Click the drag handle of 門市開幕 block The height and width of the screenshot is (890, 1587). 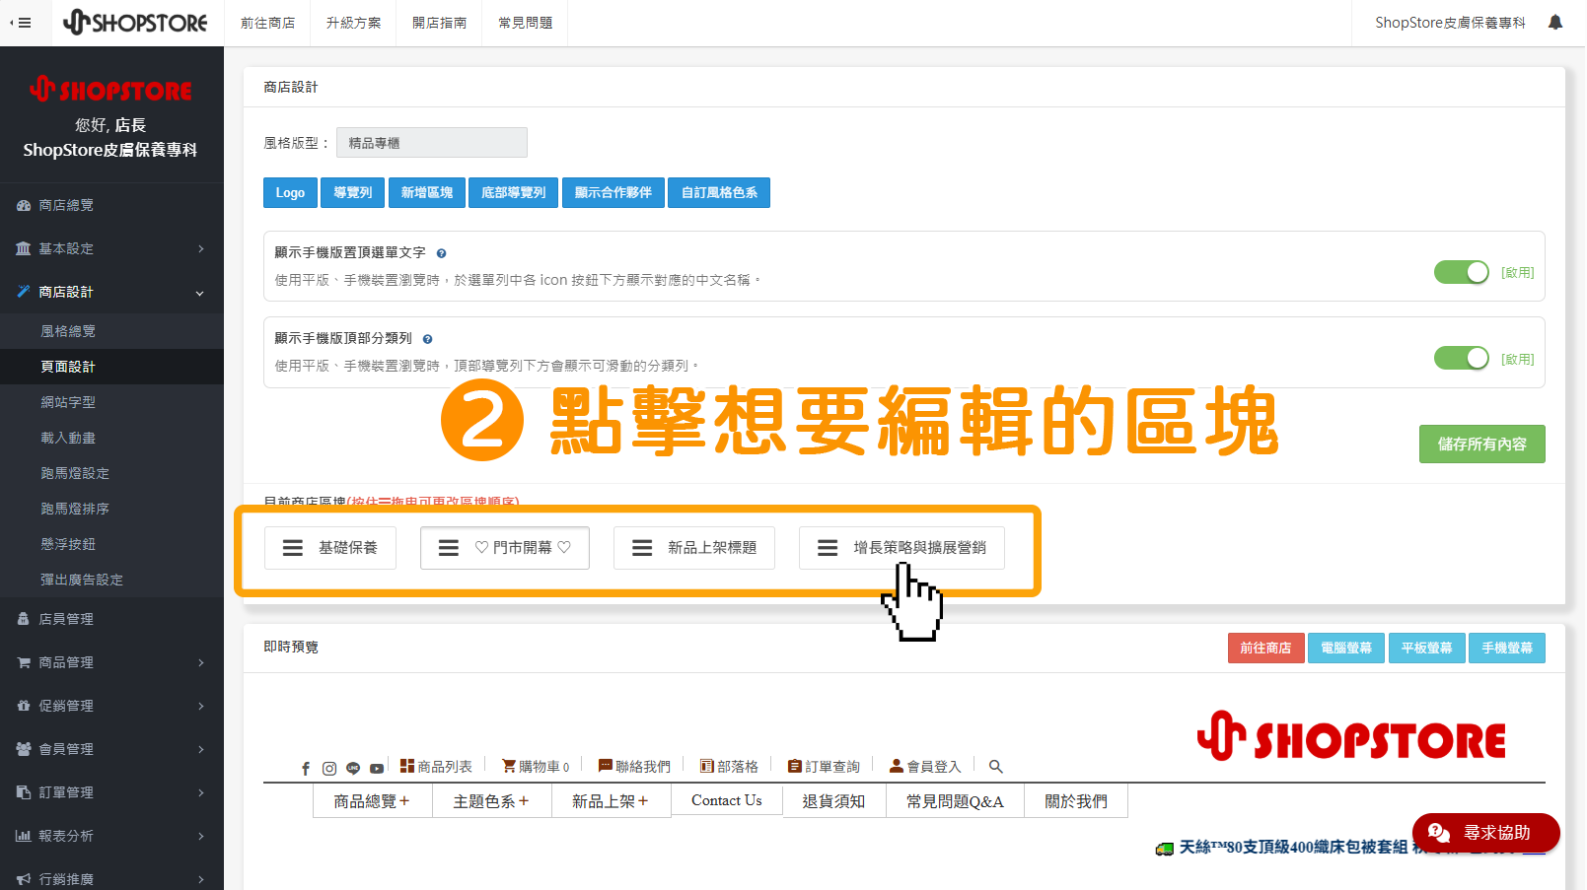click(449, 548)
